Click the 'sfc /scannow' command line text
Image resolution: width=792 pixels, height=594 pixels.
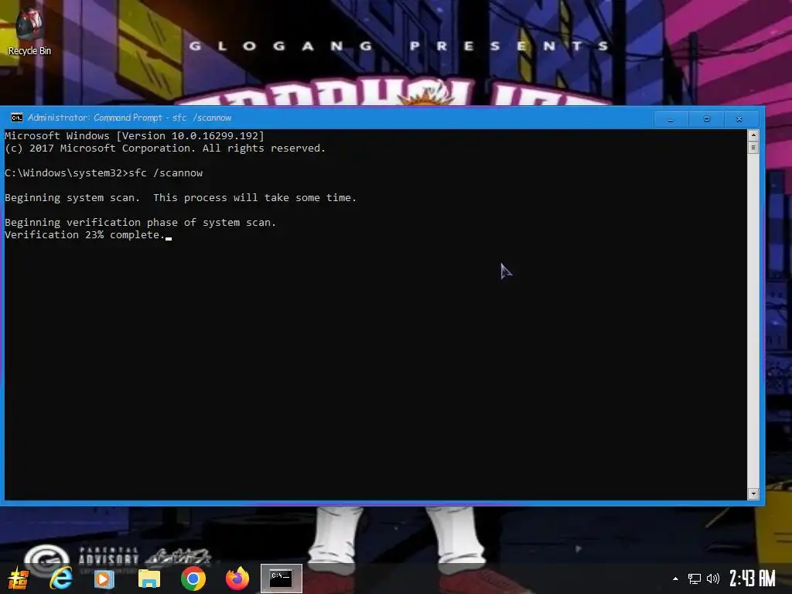point(166,172)
